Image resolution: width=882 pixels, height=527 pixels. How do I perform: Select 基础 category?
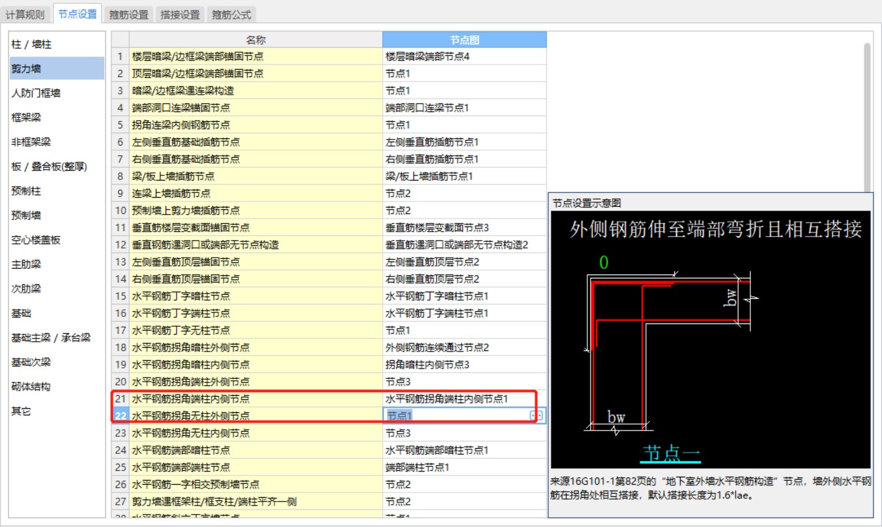tap(57, 313)
